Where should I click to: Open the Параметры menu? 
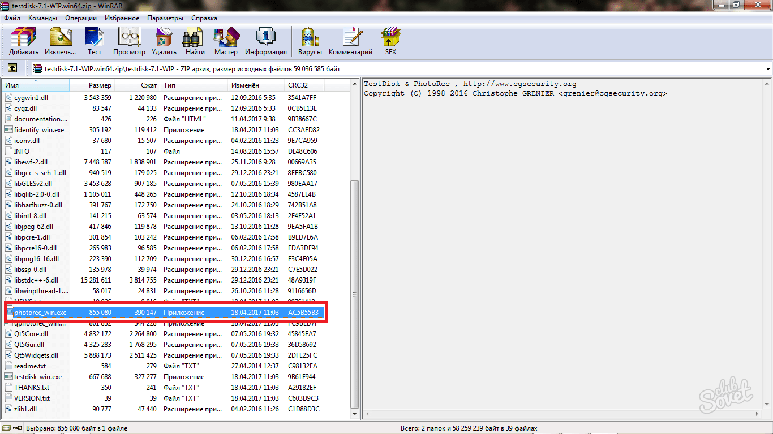(165, 18)
